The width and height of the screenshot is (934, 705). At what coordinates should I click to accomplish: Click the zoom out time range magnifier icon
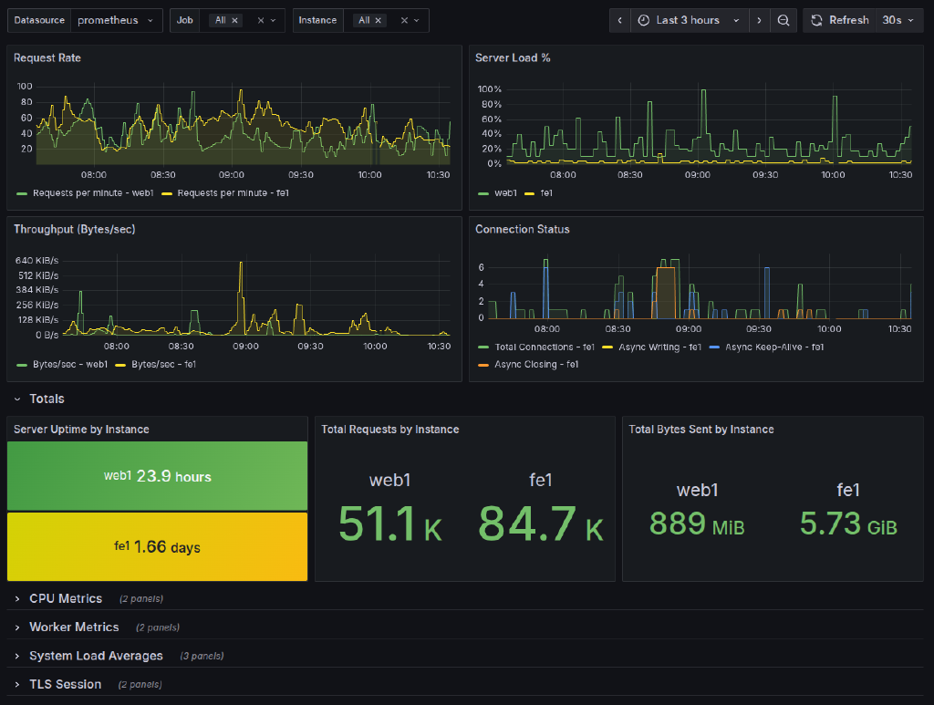[x=784, y=19]
